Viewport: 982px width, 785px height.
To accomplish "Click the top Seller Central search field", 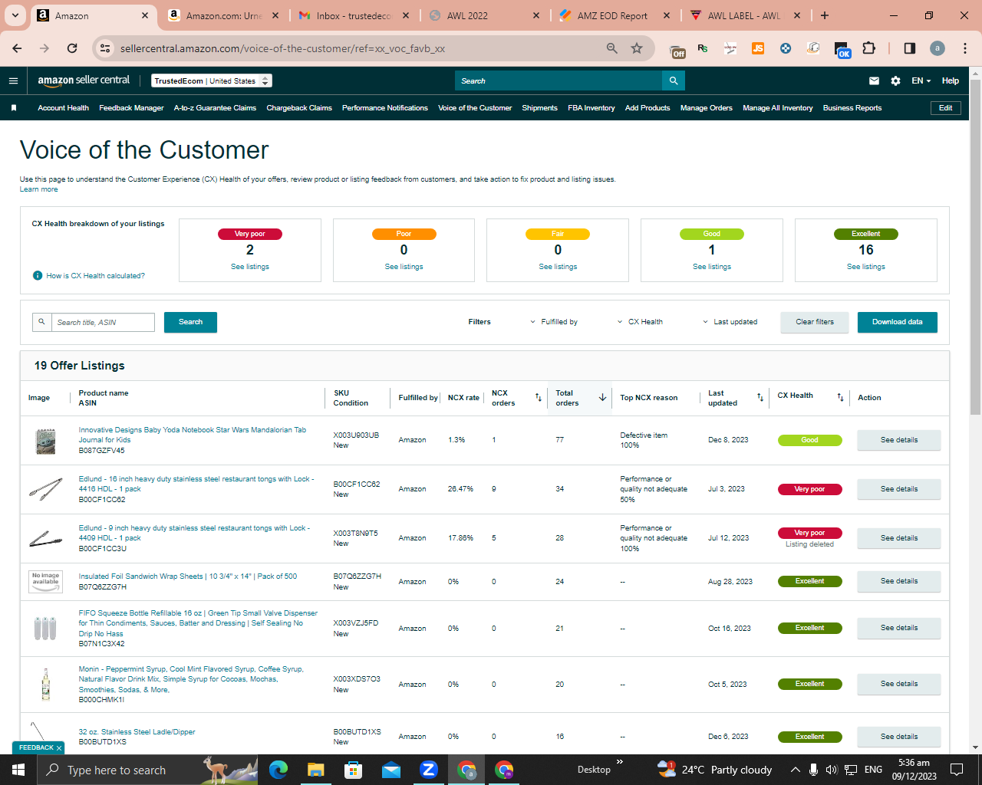I will [559, 80].
